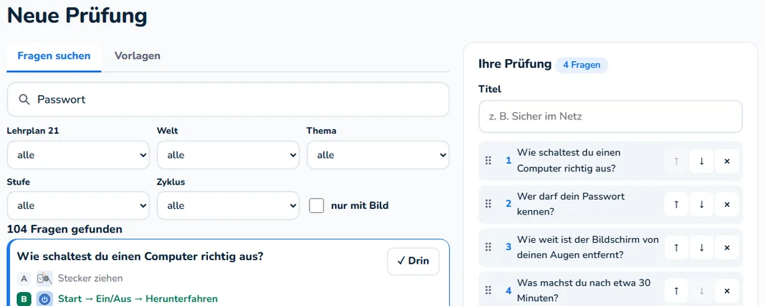Open the Welt dropdown

tap(228, 155)
